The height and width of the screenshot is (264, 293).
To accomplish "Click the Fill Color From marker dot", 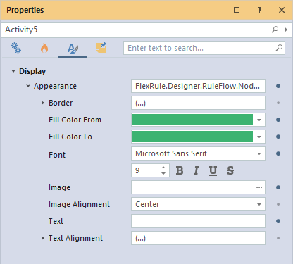I will [278, 120].
